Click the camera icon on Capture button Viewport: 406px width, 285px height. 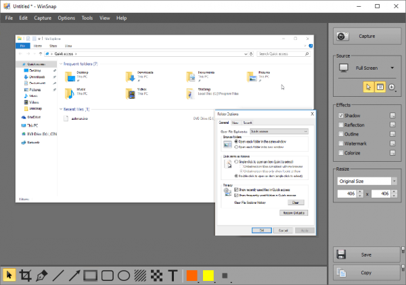342,36
